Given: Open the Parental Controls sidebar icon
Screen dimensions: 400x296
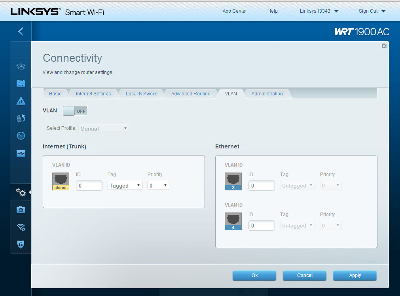Looking at the screenshot, I should tap(21, 101).
